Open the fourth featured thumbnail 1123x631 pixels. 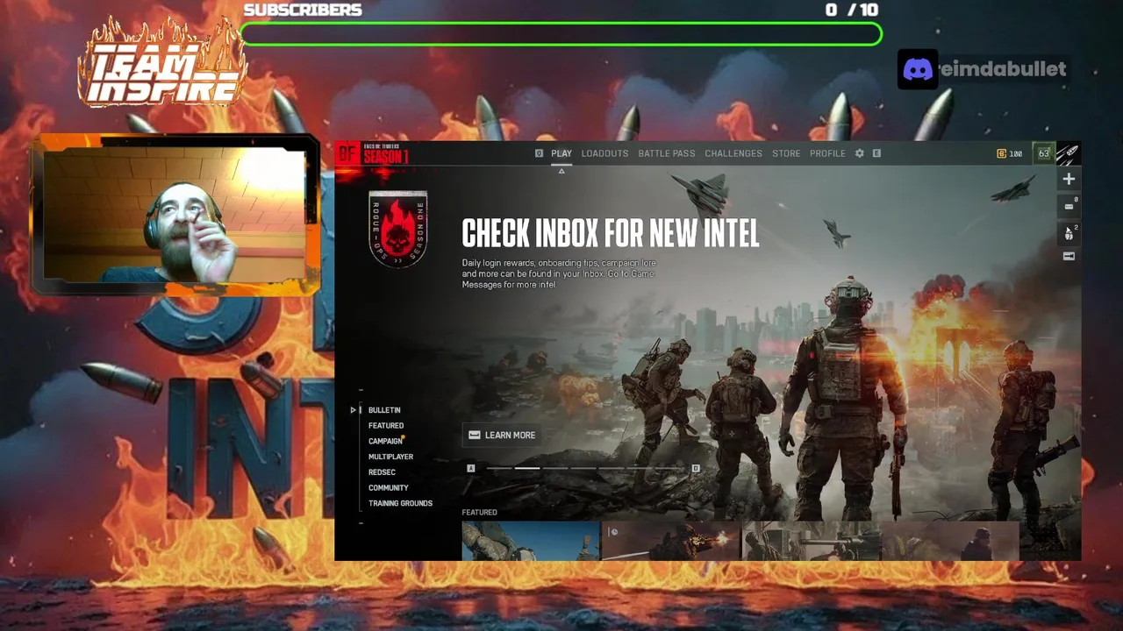pos(951,541)
